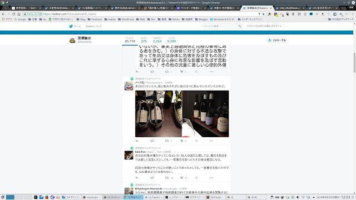
Task: Reply to the tweet with quoted legal text
Action: tap(137, 72)
